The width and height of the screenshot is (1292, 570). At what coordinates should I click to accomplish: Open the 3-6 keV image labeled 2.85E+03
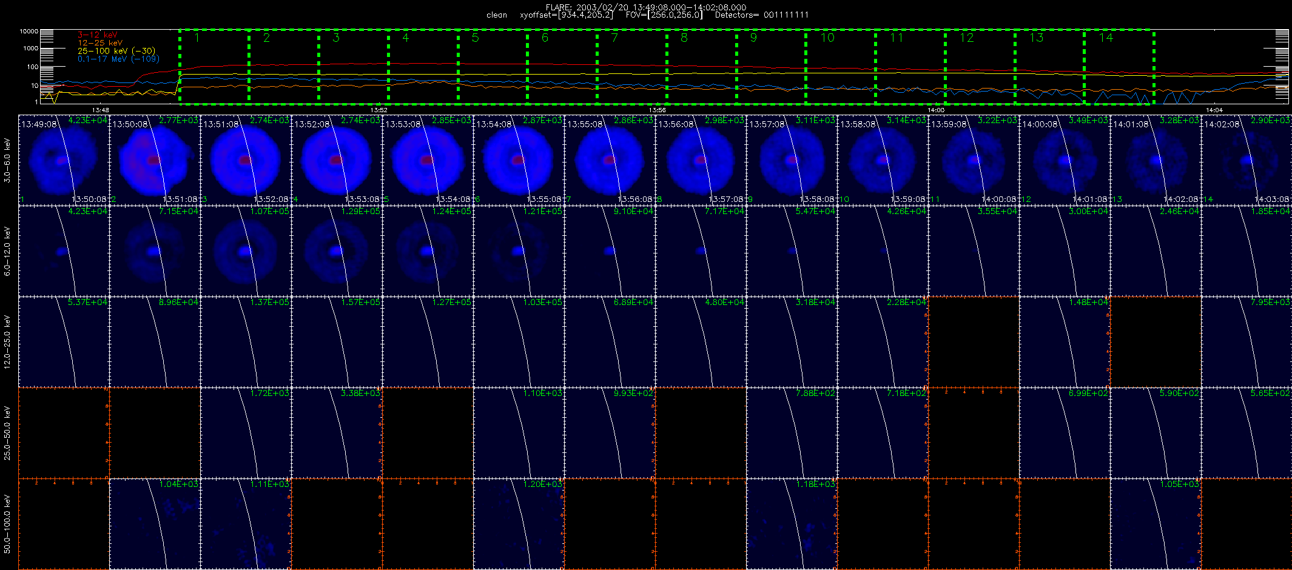point(428,160)
